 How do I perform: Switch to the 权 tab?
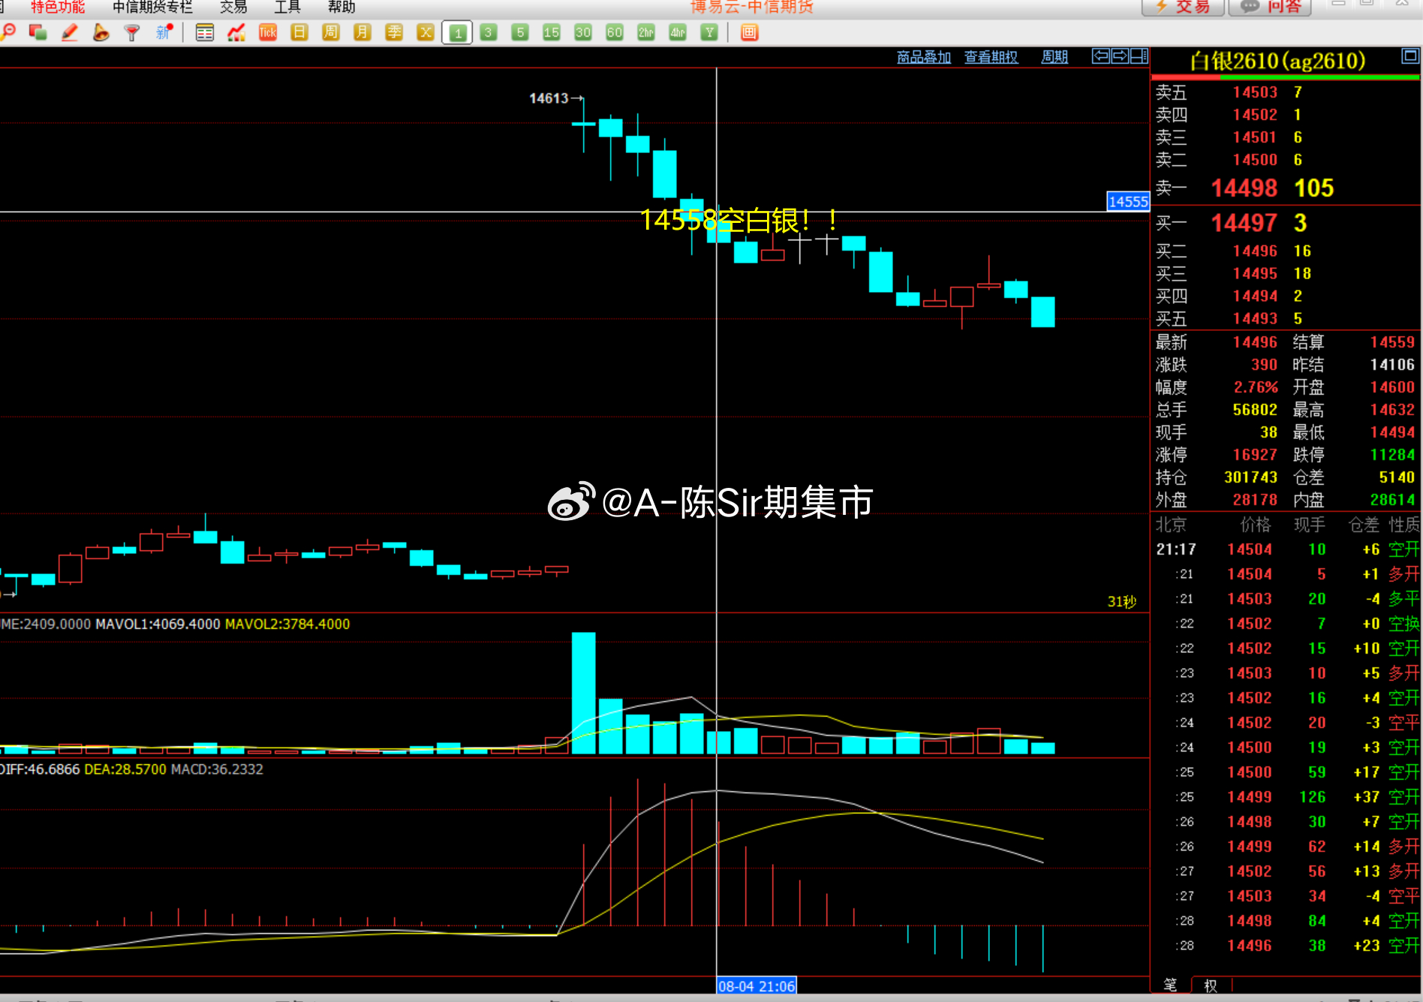pos(1211,985)
